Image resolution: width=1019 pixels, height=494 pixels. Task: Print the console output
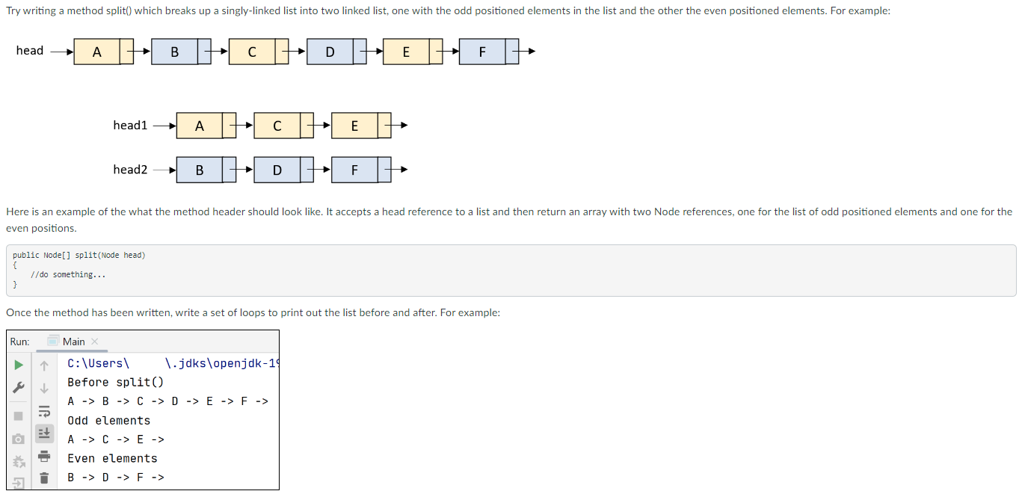tap(44, 457)
